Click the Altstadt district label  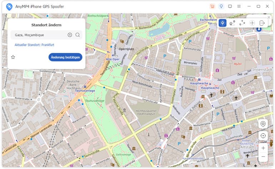247,147
